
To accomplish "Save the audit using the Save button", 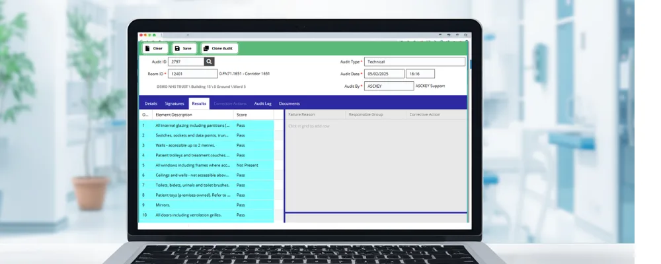I will (184, 48).
